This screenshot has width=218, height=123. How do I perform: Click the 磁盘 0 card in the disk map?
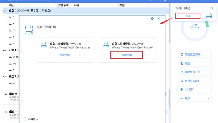(11, 97)
